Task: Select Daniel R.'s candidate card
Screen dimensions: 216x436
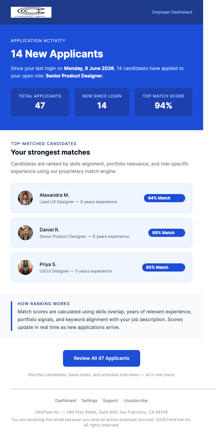Action: (102, 233)
